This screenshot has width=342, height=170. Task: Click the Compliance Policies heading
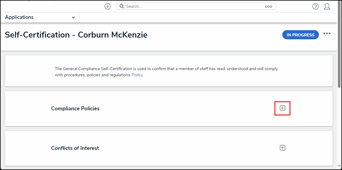(x=75, y=109)
